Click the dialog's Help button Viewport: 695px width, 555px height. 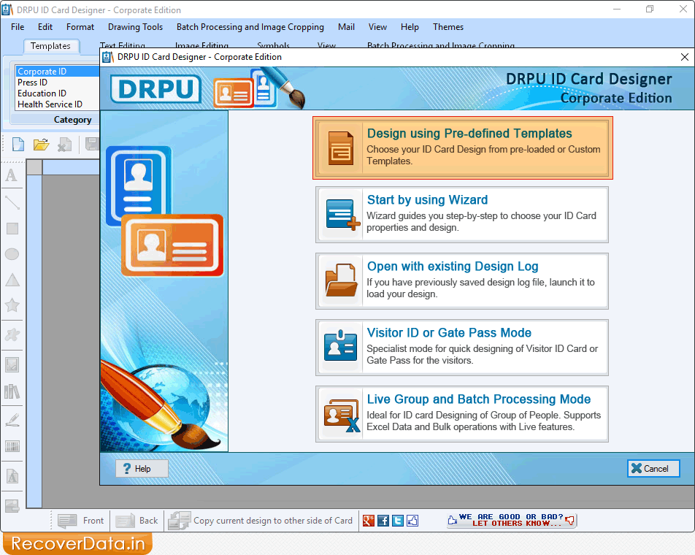[142, 469]
